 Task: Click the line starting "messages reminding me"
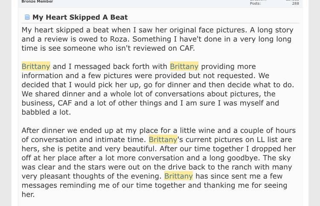coord(154,186)
